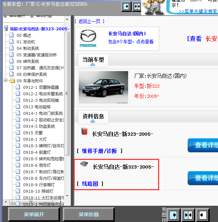Viewport: 218px width, 222px height.
Task: Click 查看详细 button beside 维修手册/诊断
Action: [203, 145]
